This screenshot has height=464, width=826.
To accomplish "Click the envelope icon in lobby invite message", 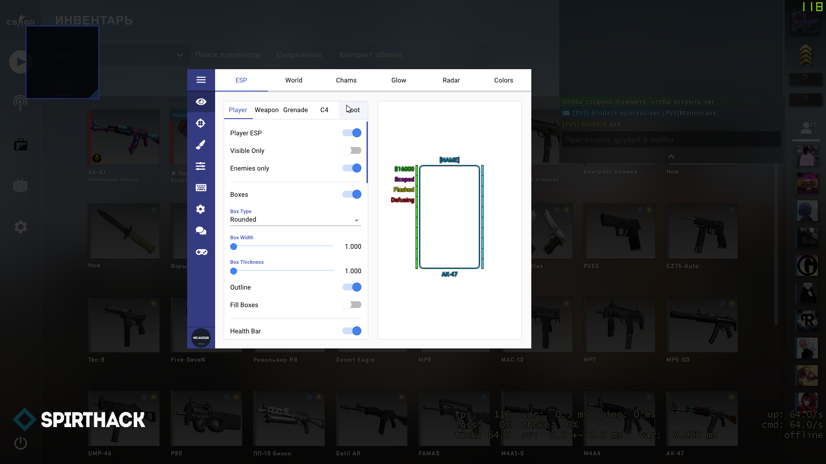I will click(566, 113).
